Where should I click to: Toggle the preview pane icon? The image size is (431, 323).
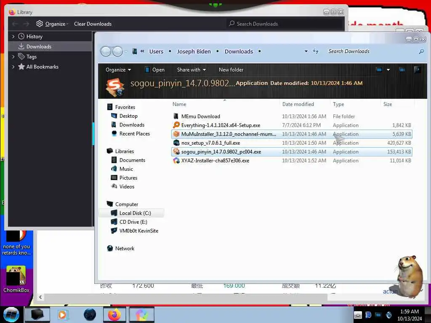click(402, 70)
